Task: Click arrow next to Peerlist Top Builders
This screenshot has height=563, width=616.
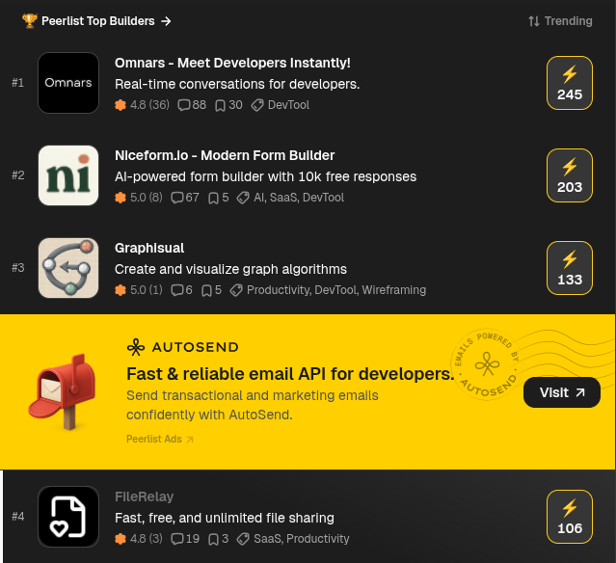Action: pyautogui.click(x=166, y=21)
